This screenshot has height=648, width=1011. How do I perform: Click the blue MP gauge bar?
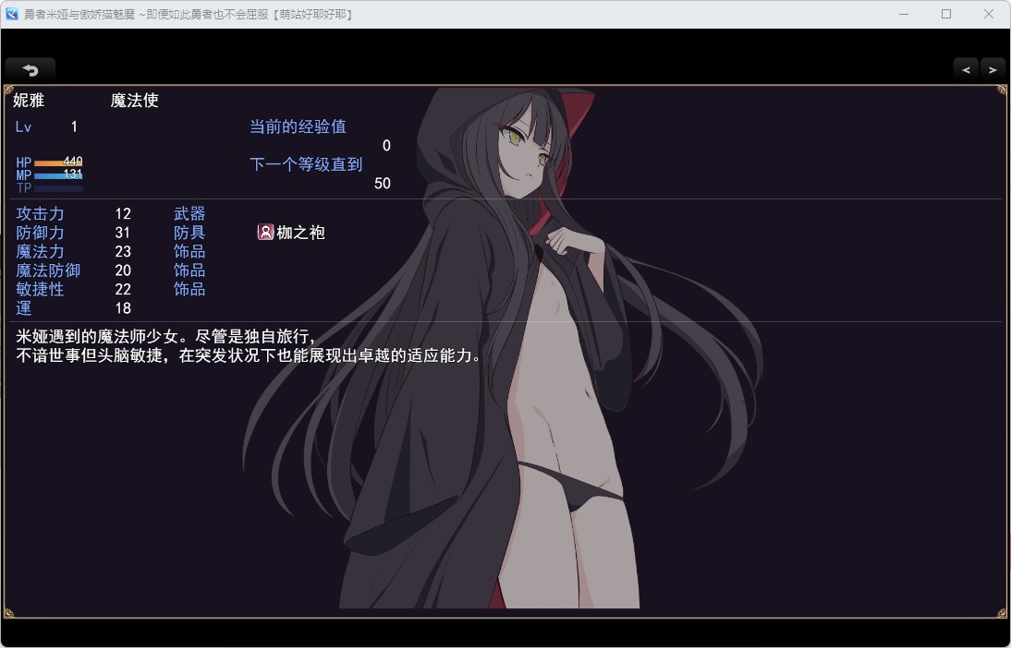(x=58, y=175)
